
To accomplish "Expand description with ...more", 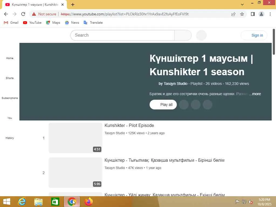I will coord(255,94).
